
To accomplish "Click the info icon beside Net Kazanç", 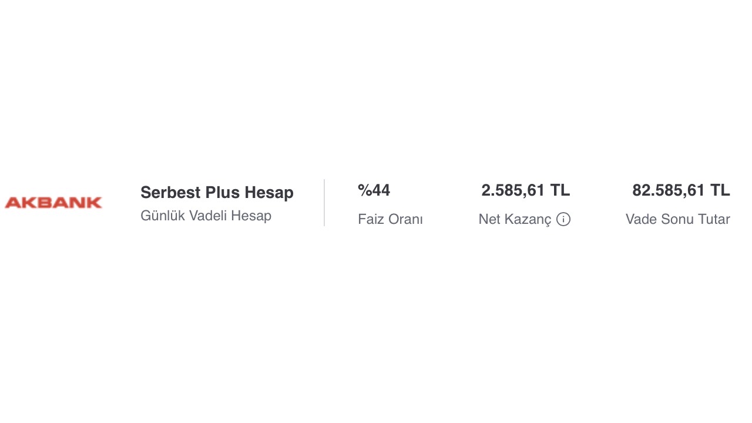I will tap(563, 220).
